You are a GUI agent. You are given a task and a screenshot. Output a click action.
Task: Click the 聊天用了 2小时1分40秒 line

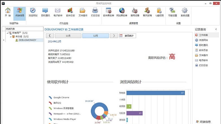(x=60, y=58)
